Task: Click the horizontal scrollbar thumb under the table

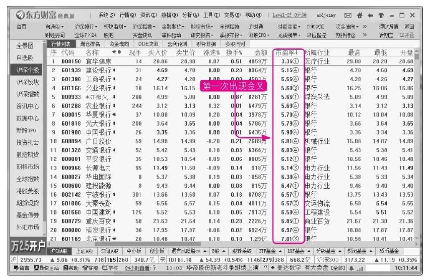Action: [147, 244]
